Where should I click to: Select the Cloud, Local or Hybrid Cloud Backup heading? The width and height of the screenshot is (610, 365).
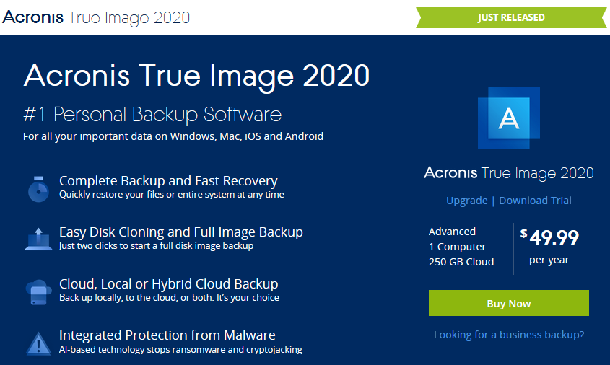point(168,283)
